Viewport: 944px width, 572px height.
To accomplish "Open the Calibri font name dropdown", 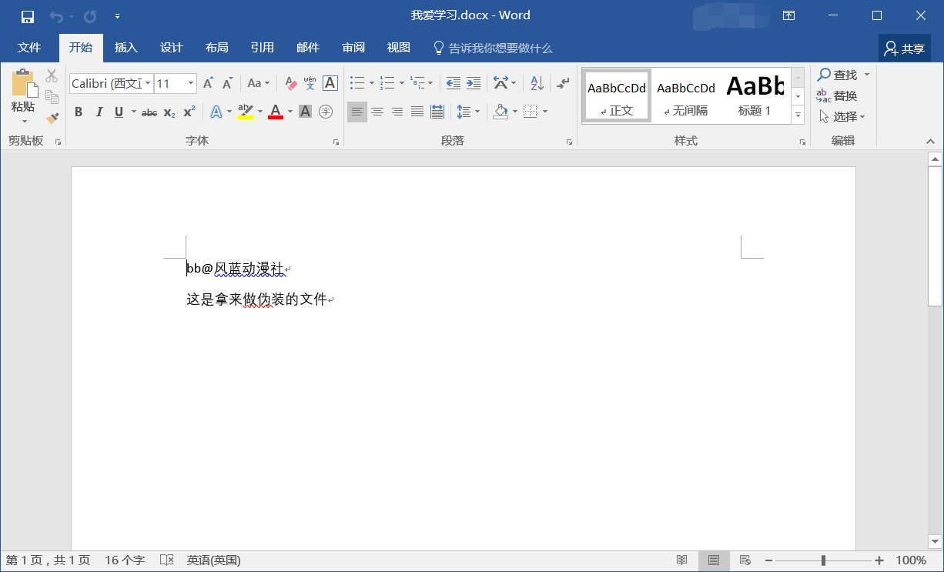I will pyautogui.click(x=147, y=83).
